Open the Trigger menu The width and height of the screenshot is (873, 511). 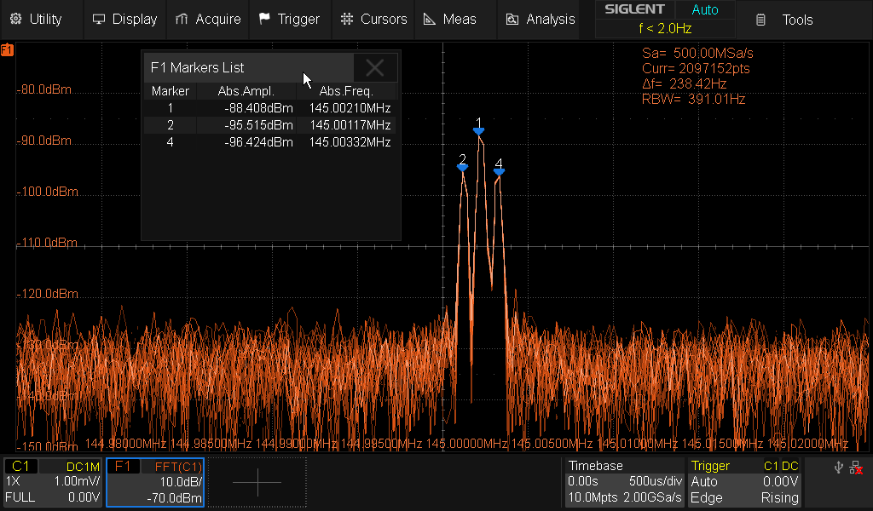click(x=290, y=20)
